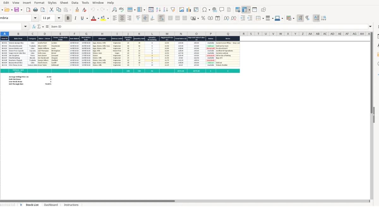Click the horizontal scrollbar thumb
Image resolution: width=379 pixels, height=213 pixels.
tap(87, 201)
